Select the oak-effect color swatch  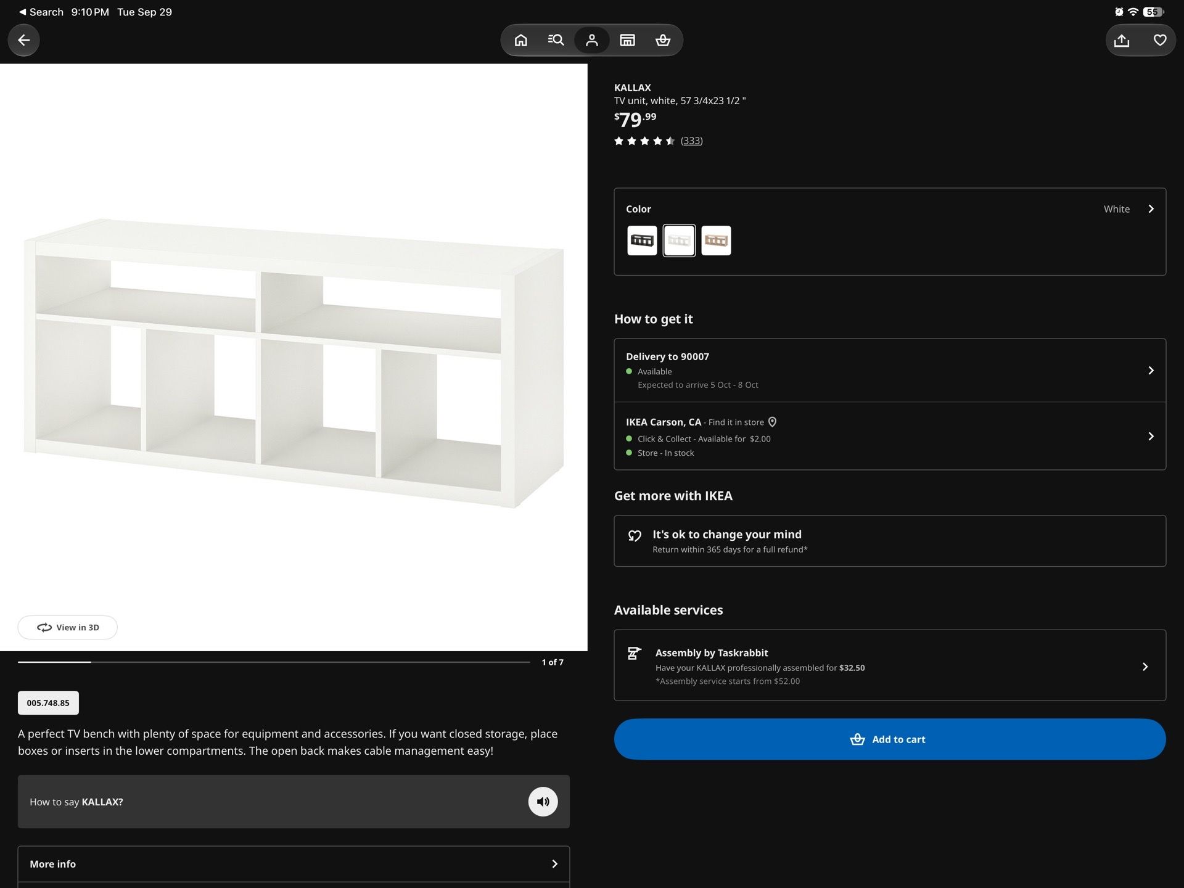click(x=716, y=240)
